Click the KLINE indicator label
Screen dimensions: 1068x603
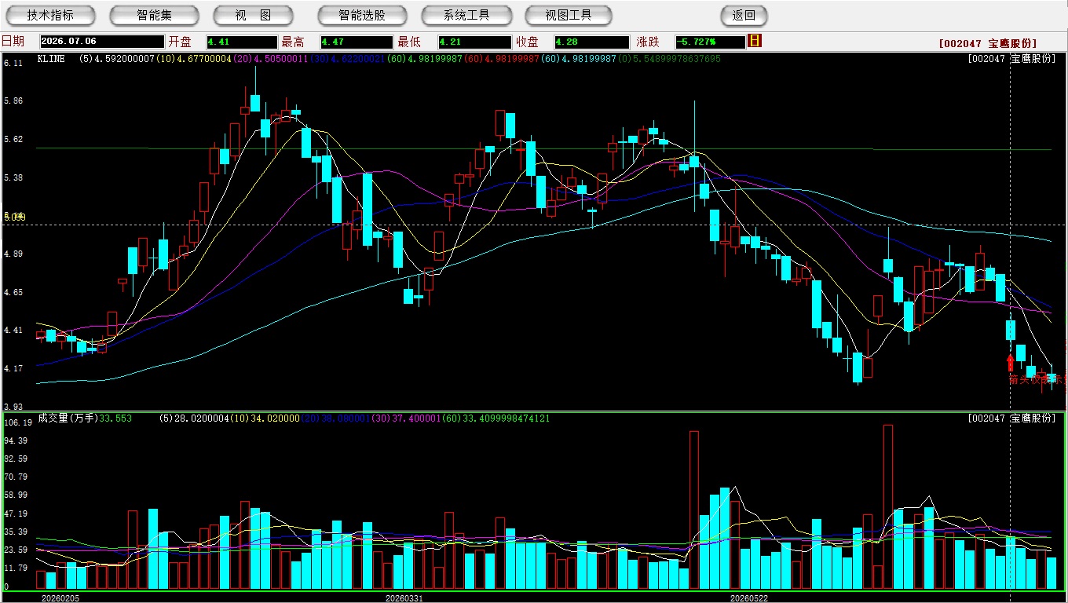[51, 59]
